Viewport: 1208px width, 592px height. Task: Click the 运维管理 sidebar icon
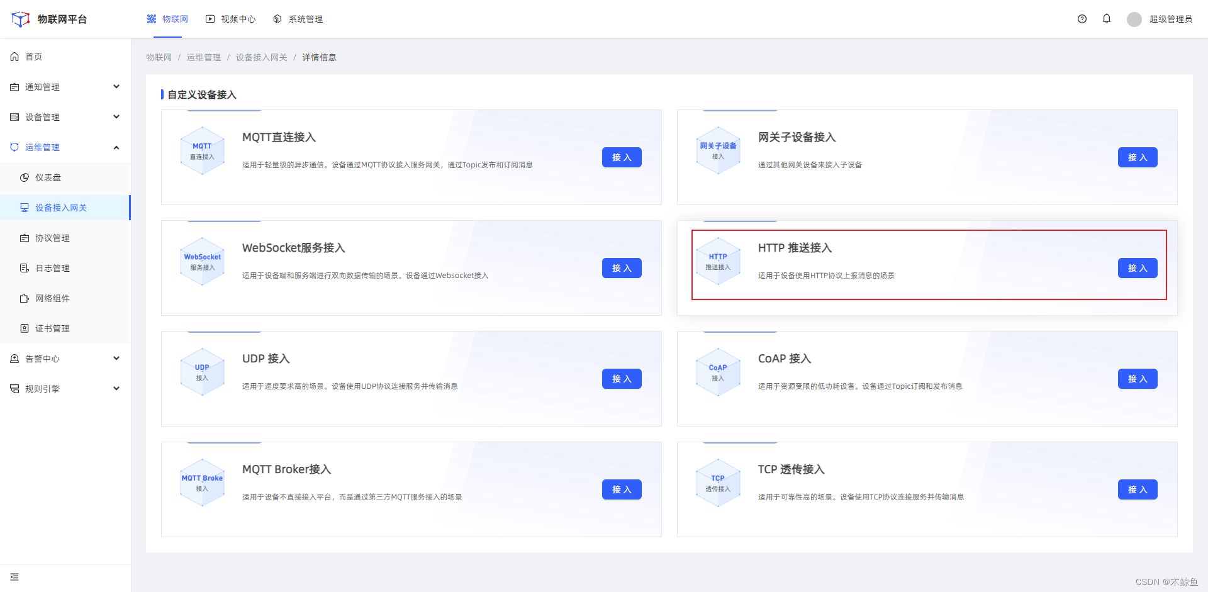(14, 147)
